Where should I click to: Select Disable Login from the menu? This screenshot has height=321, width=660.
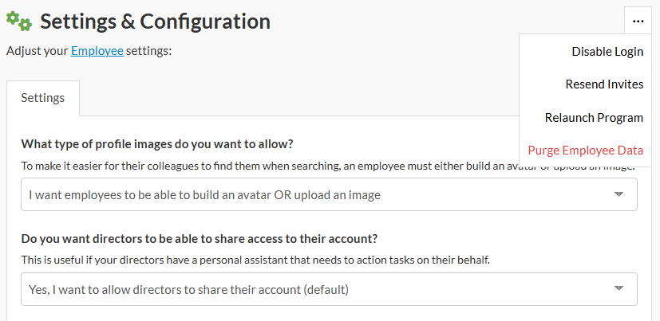point(607,52)
